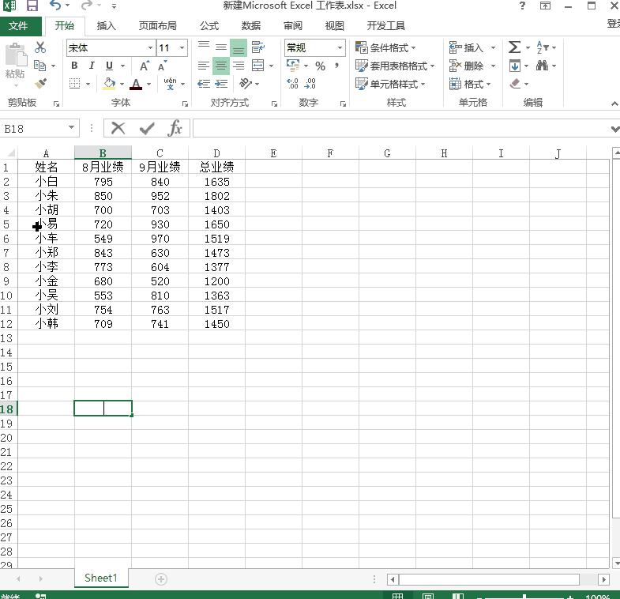This screenshot has height=599, width=620.
Task: Open merge cells dropdown arrow
Action: coord(271,66)
